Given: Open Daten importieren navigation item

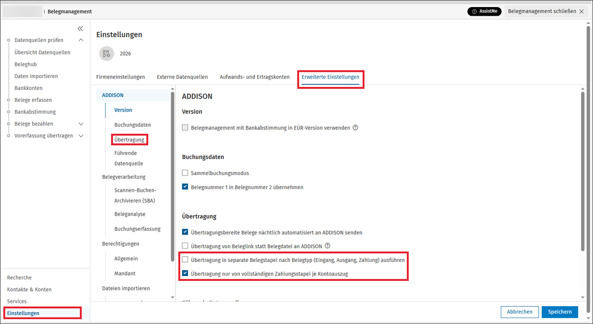Looking at the screenshot, I should [x=36, y=76].
